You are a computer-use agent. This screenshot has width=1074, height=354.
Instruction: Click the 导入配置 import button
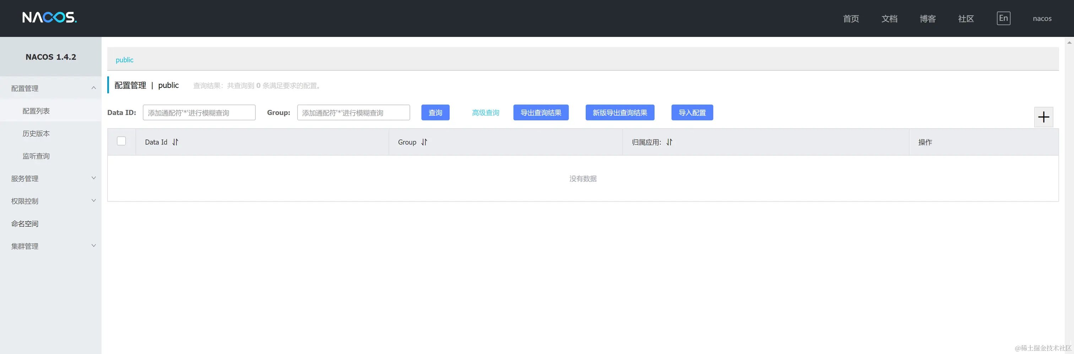692,112
